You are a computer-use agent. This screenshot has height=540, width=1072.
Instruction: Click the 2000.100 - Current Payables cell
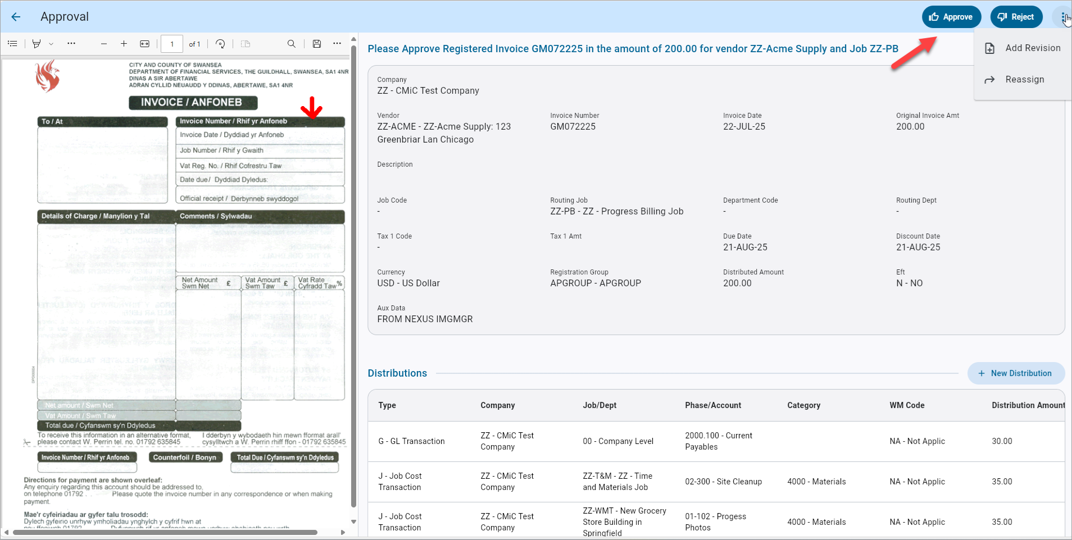(x=719, y=441)
